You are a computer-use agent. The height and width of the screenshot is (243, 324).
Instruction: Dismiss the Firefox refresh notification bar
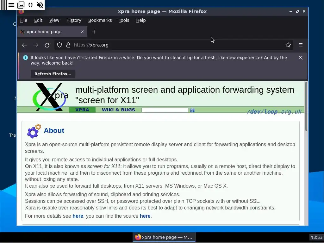point(301,58)
